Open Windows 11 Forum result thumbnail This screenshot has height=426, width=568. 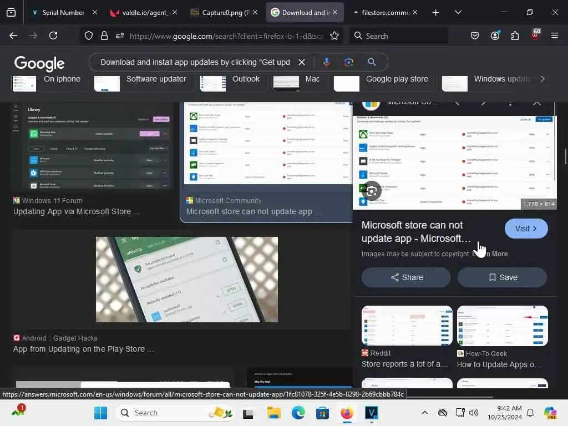click(93, 146)
